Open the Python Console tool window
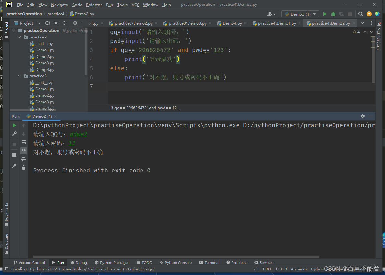Image resolution: width=385 pixels, height=275 pixels. coord(176,262)
